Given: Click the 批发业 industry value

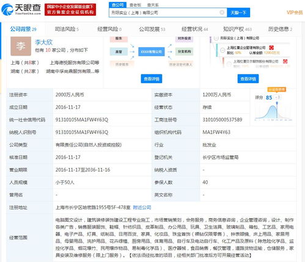Looking at the screenshot, I should coord(209,145).
